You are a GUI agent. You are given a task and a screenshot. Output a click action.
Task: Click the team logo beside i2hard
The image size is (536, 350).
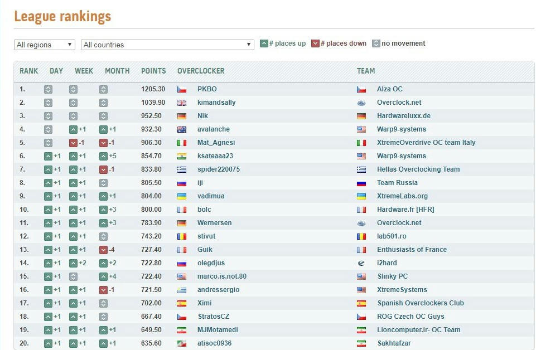tap(361, 263)
